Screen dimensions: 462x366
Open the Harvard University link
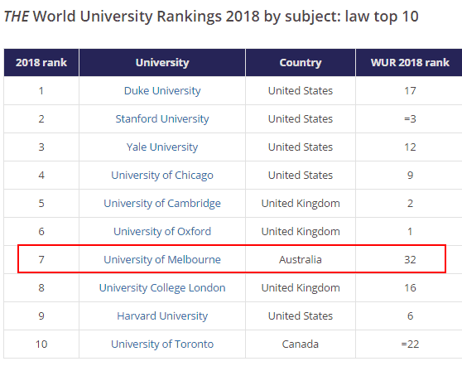pyautogui.click(x=162, y=316)
